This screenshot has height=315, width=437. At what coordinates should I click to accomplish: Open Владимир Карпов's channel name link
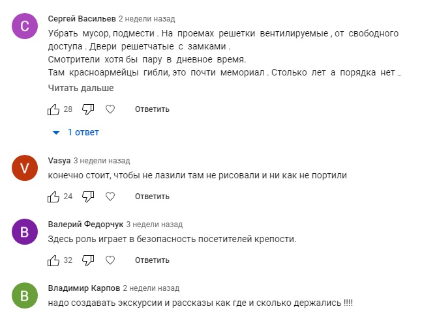pos(83,288)
